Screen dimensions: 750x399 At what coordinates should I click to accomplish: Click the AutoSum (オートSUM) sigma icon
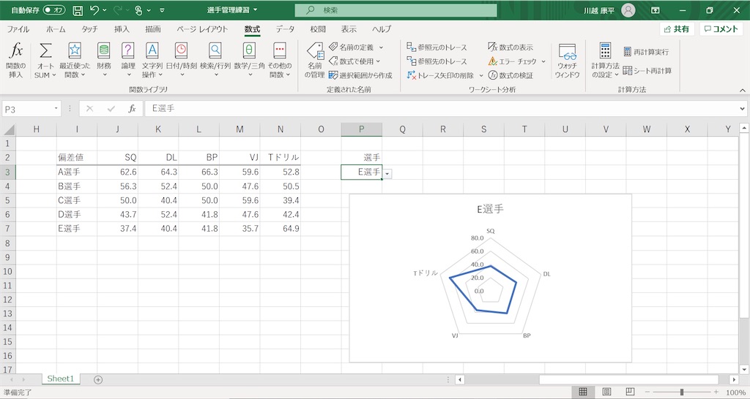pos(45,50)
